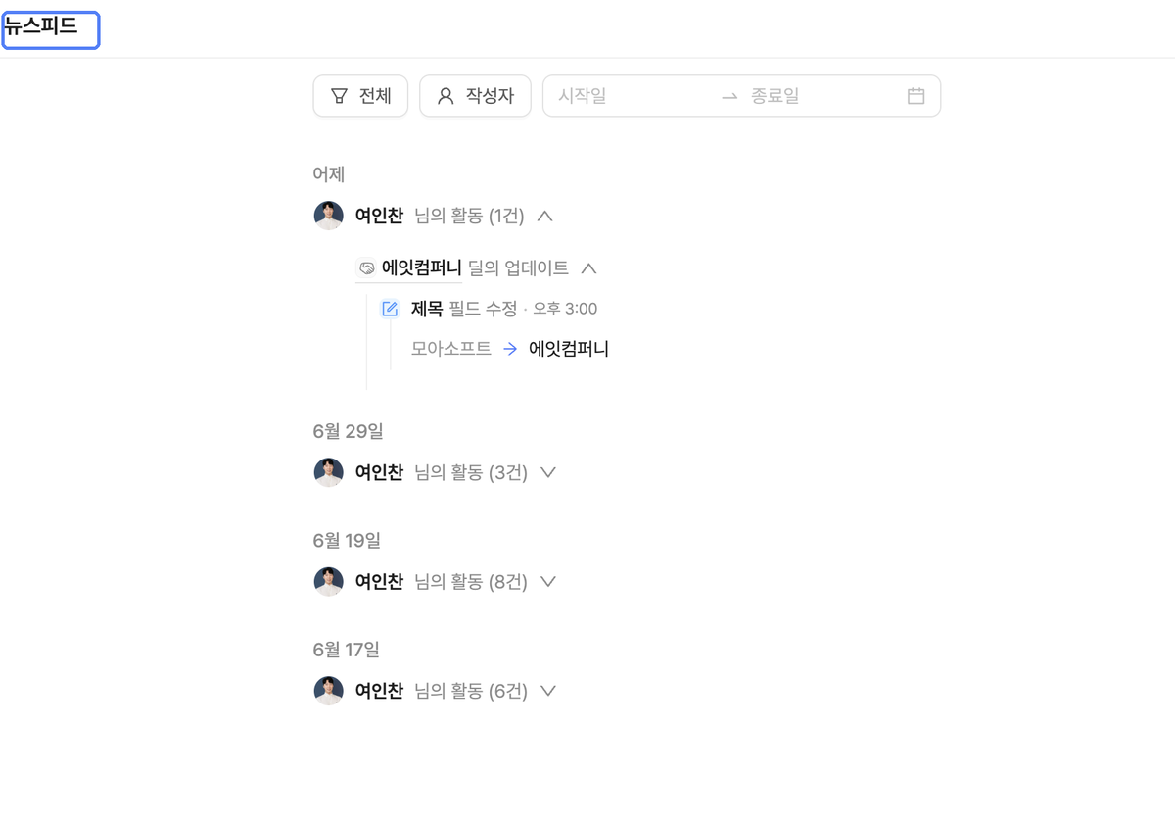Open the 작성자 author filter
1175x824 pixels.
pyautogui.click(x=475, y=96)
